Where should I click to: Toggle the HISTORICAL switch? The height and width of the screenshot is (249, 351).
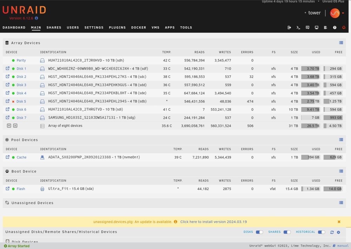click(x=322, y=232)
